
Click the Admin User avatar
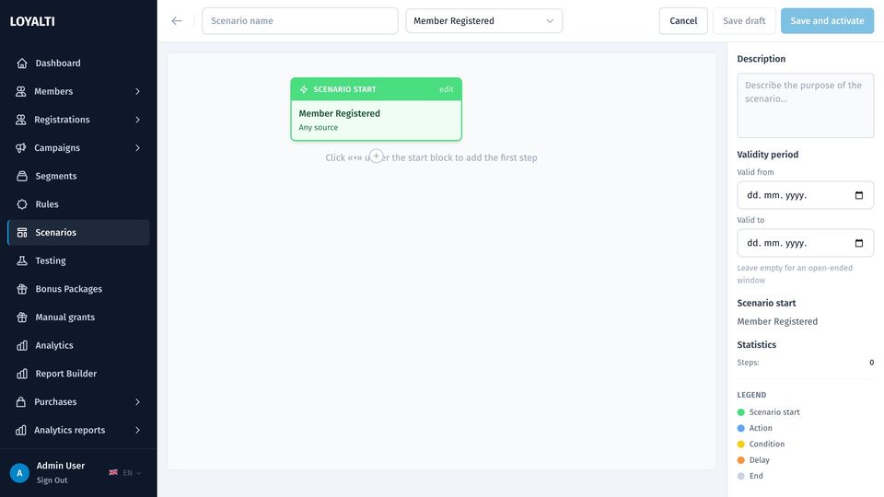point(19,473)
